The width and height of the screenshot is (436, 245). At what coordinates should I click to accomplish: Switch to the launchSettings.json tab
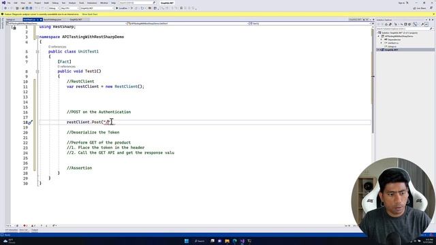pos(52,20)
